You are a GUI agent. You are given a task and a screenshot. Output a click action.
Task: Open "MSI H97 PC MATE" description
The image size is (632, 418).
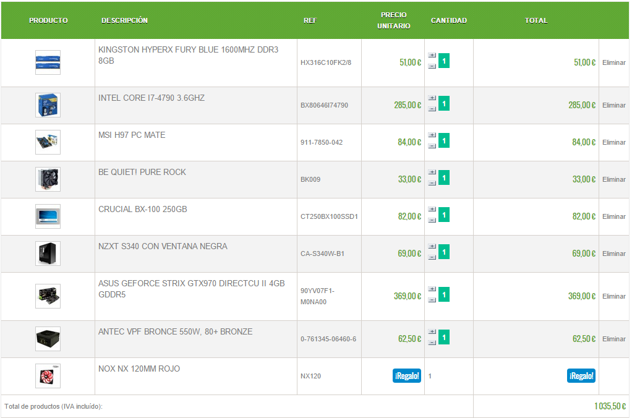pyautogui.click(x=132, y=135)
